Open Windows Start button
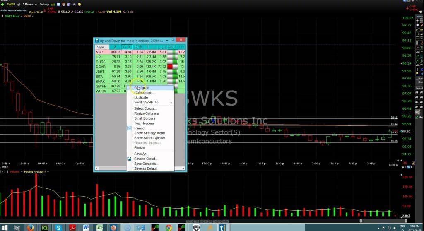Viewport: 424px width, 231px height. click(4, 228)
